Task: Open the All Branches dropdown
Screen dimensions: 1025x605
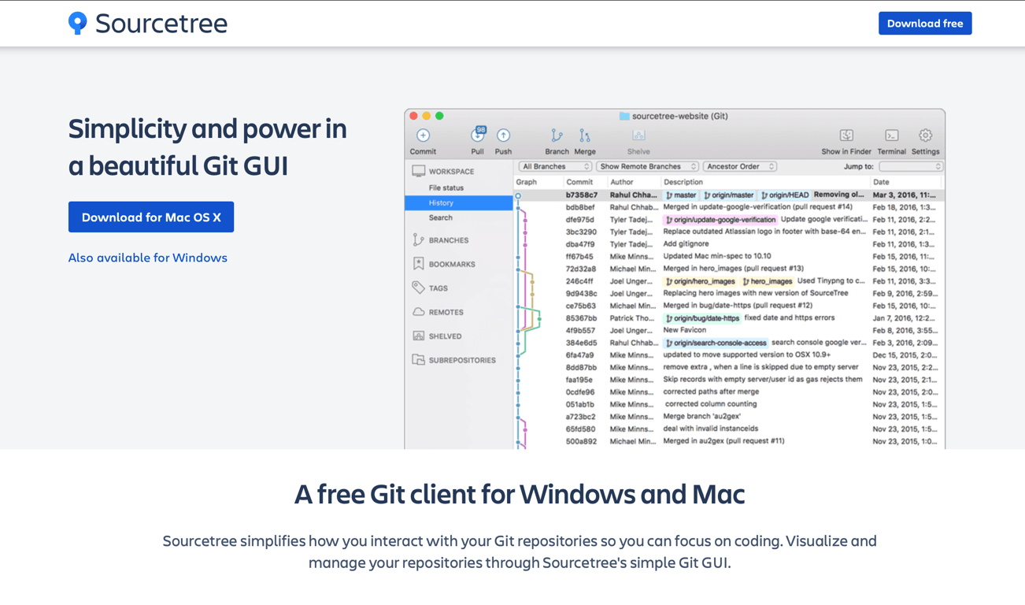Action: [555, 166]
